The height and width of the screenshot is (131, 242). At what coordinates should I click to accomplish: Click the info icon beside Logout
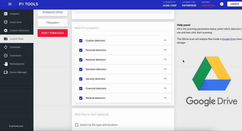click(222, 4)
